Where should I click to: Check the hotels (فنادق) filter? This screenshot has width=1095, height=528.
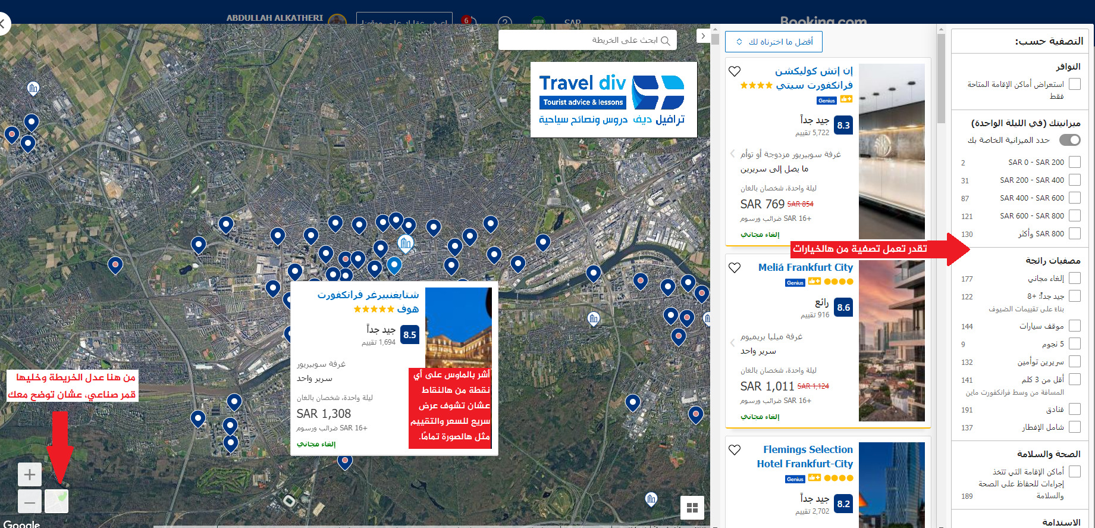pyautogui.click(x=1075, y=409)
